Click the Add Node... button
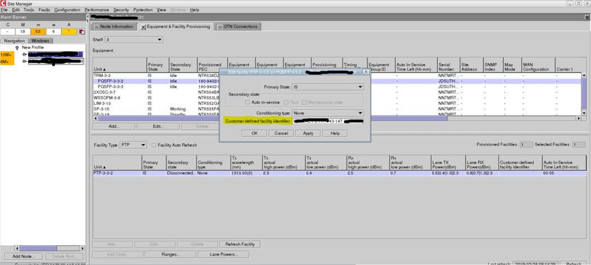 coord(24,257)
